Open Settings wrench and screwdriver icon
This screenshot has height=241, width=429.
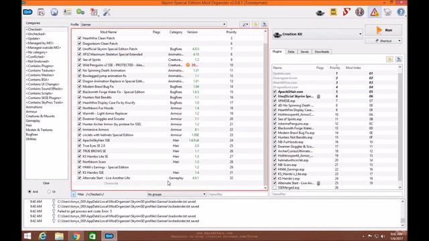[107, 12]
